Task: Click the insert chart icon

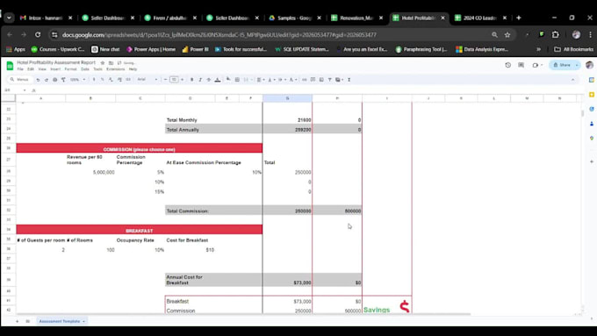Action: point(321,80)
